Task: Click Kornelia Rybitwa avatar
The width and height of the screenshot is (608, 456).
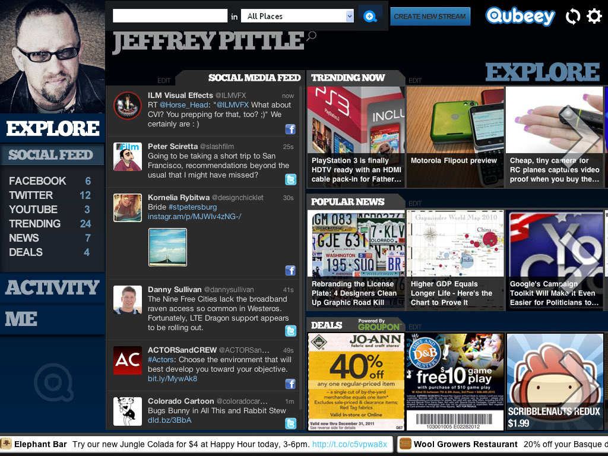Action: coord(128,208)
